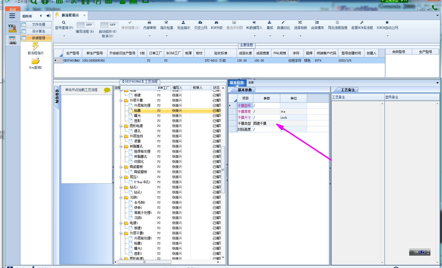442x268 pixels.
Task: Click the P2ECN自动上网 star icon
Action: tap(387, 23)
